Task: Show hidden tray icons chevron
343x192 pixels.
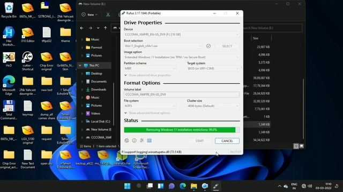Action: click(279, 186)
